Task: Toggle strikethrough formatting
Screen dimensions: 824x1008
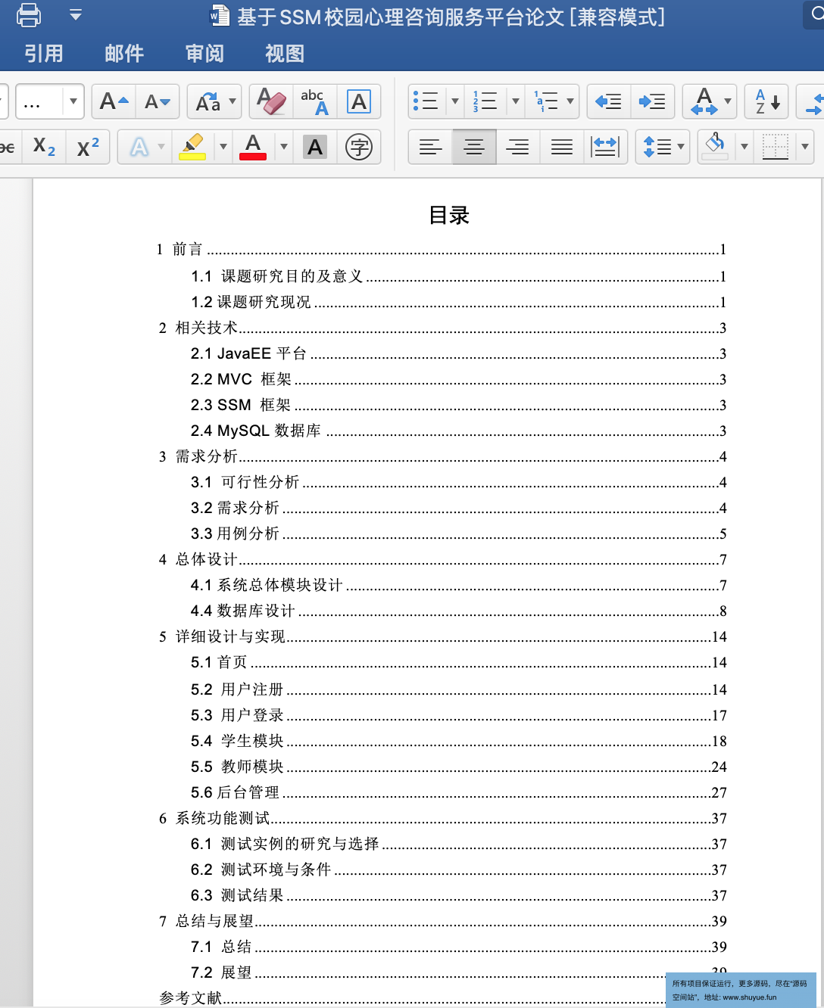Action: [8, 147]
